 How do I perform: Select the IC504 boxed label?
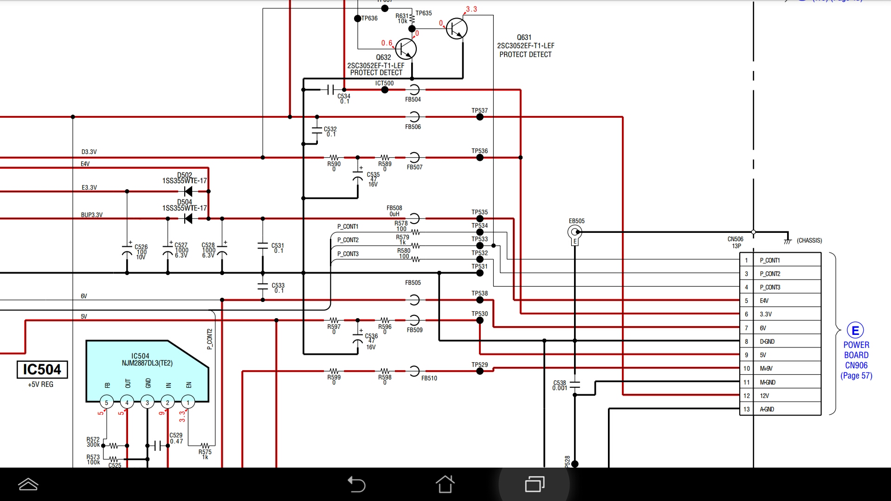(x=42, y=370)
